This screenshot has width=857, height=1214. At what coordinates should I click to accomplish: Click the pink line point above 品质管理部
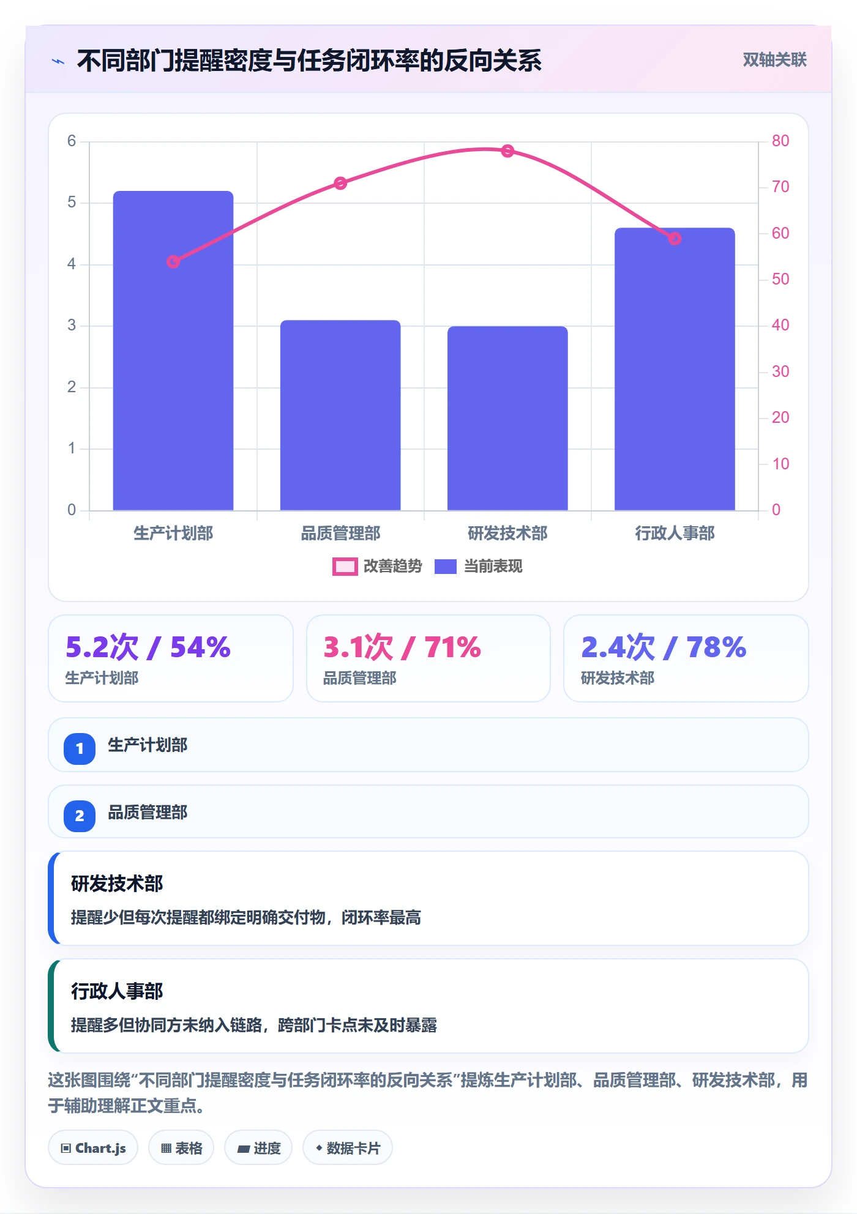pyautogui.click(x=340, y=183)
